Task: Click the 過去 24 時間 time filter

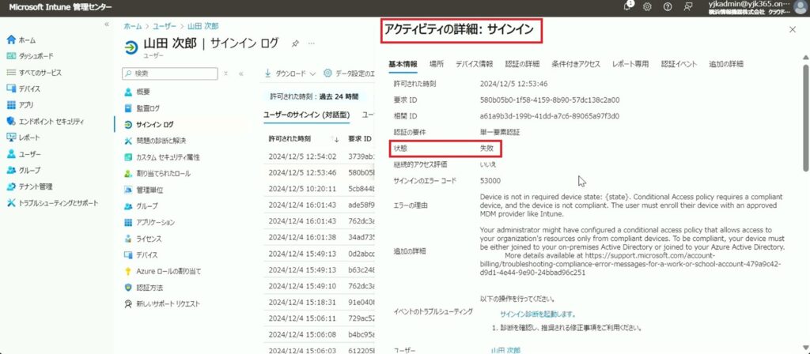Action: [x=314, y=96]
